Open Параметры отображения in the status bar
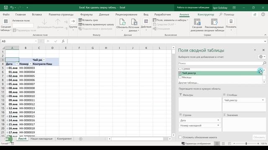The image size is (268, 150). pyautogui.click(x=196, y=143)
